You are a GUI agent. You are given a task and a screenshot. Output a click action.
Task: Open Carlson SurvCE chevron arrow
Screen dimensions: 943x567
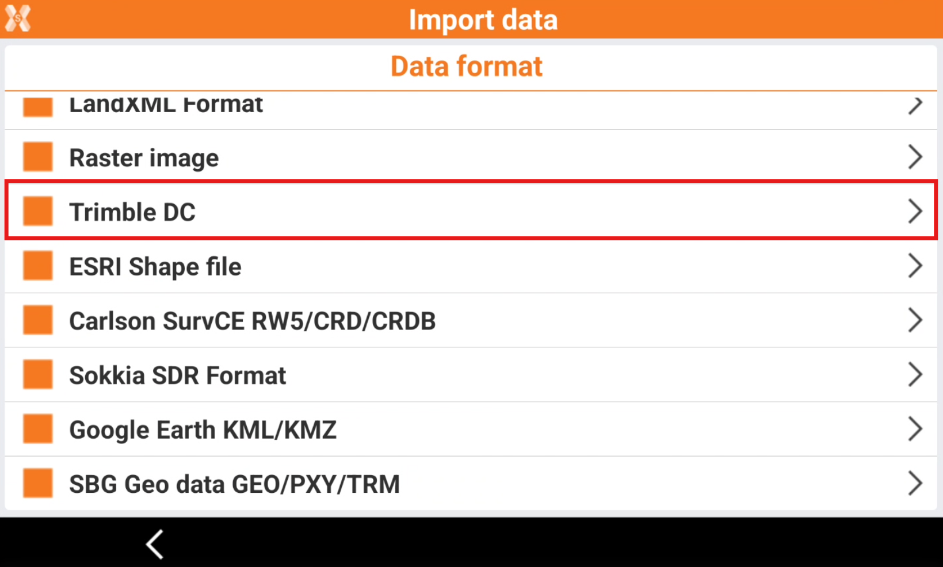915,320
